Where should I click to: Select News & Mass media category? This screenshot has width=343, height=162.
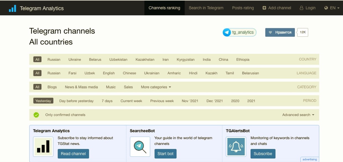click(81, 87)
